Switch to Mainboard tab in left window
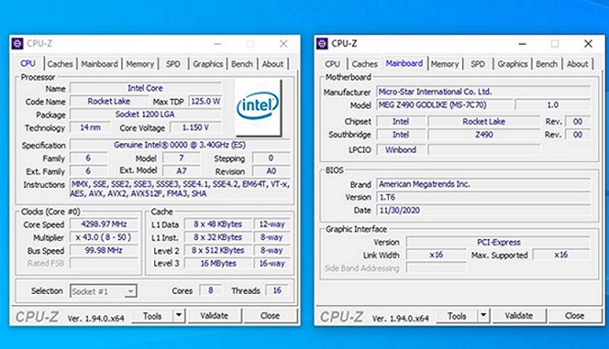The width and height of the screenshot is (609, 349). [x=99, y=64]
